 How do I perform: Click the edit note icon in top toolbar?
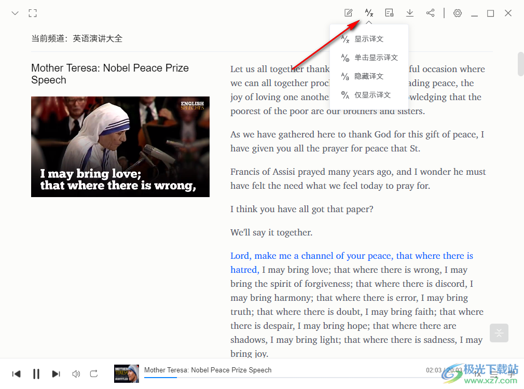pyautogui.click(x=349, y=13)
